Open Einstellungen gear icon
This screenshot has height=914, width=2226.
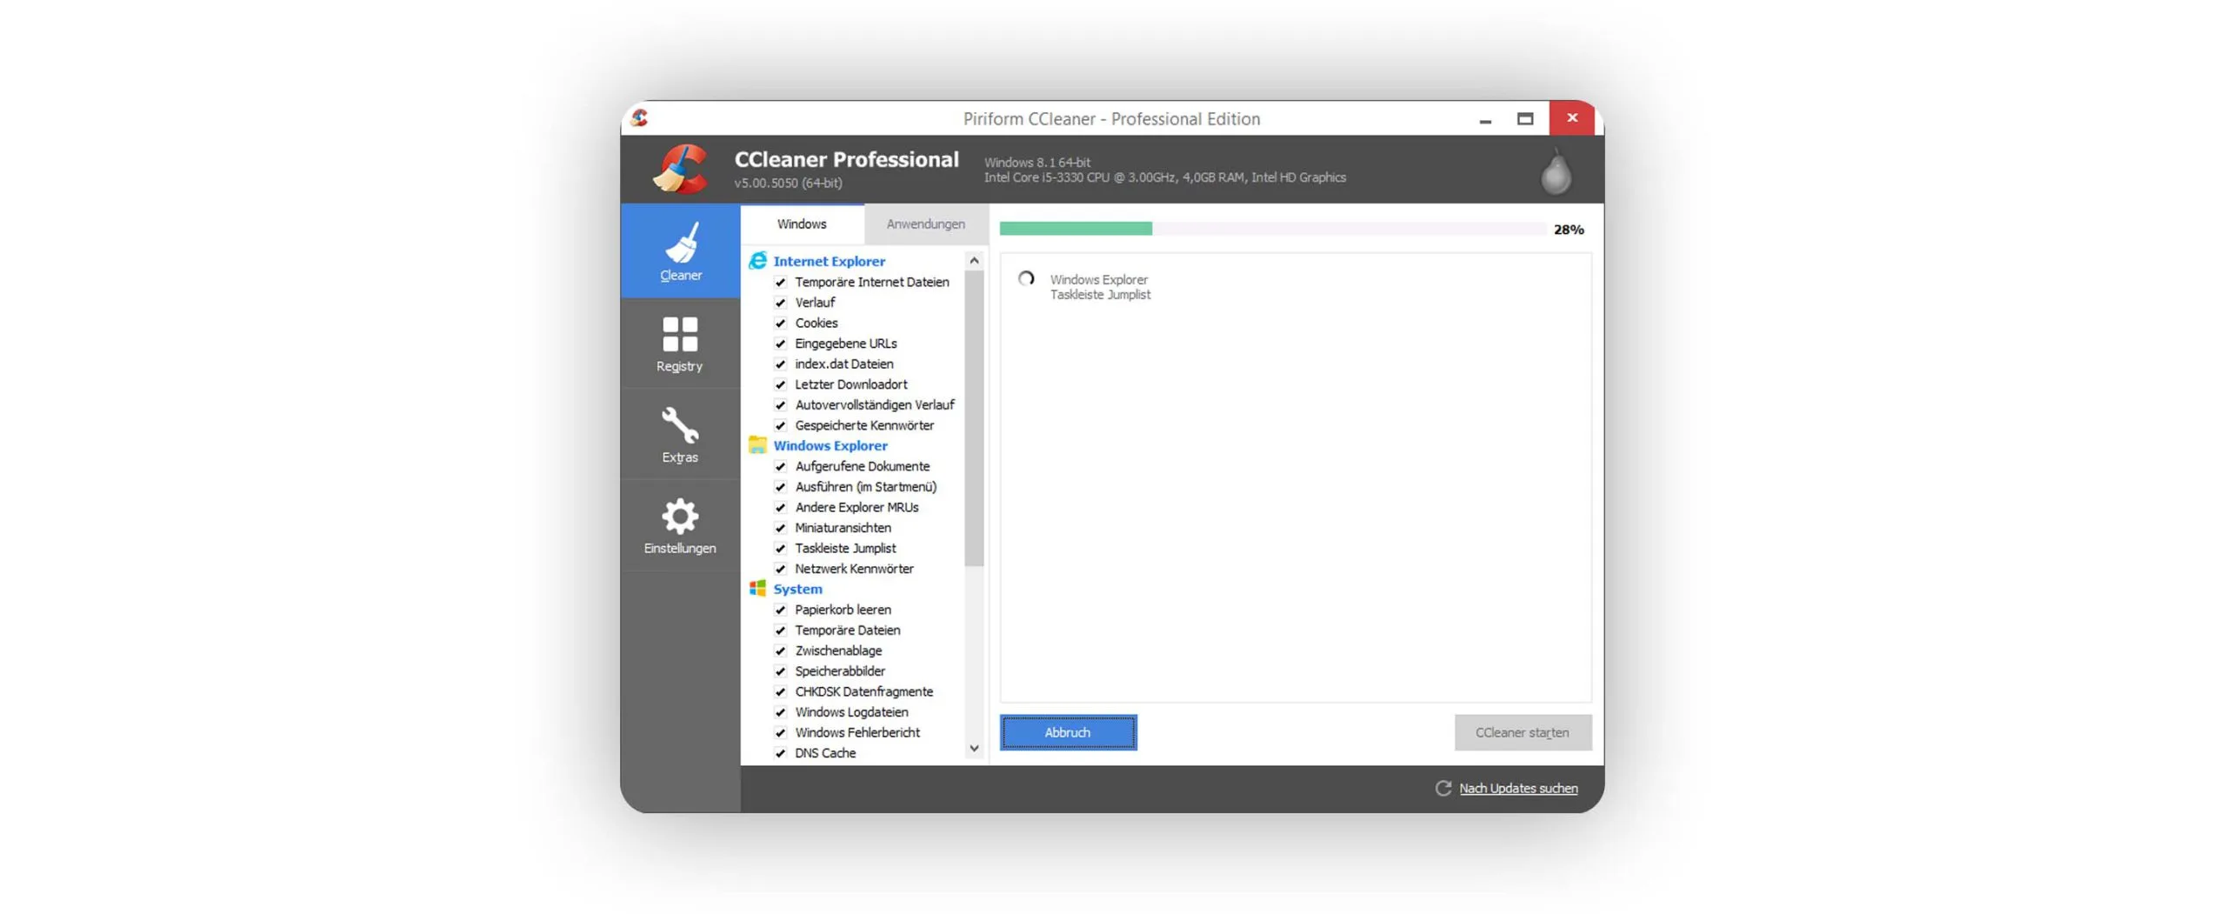click(x=679, y=517)
